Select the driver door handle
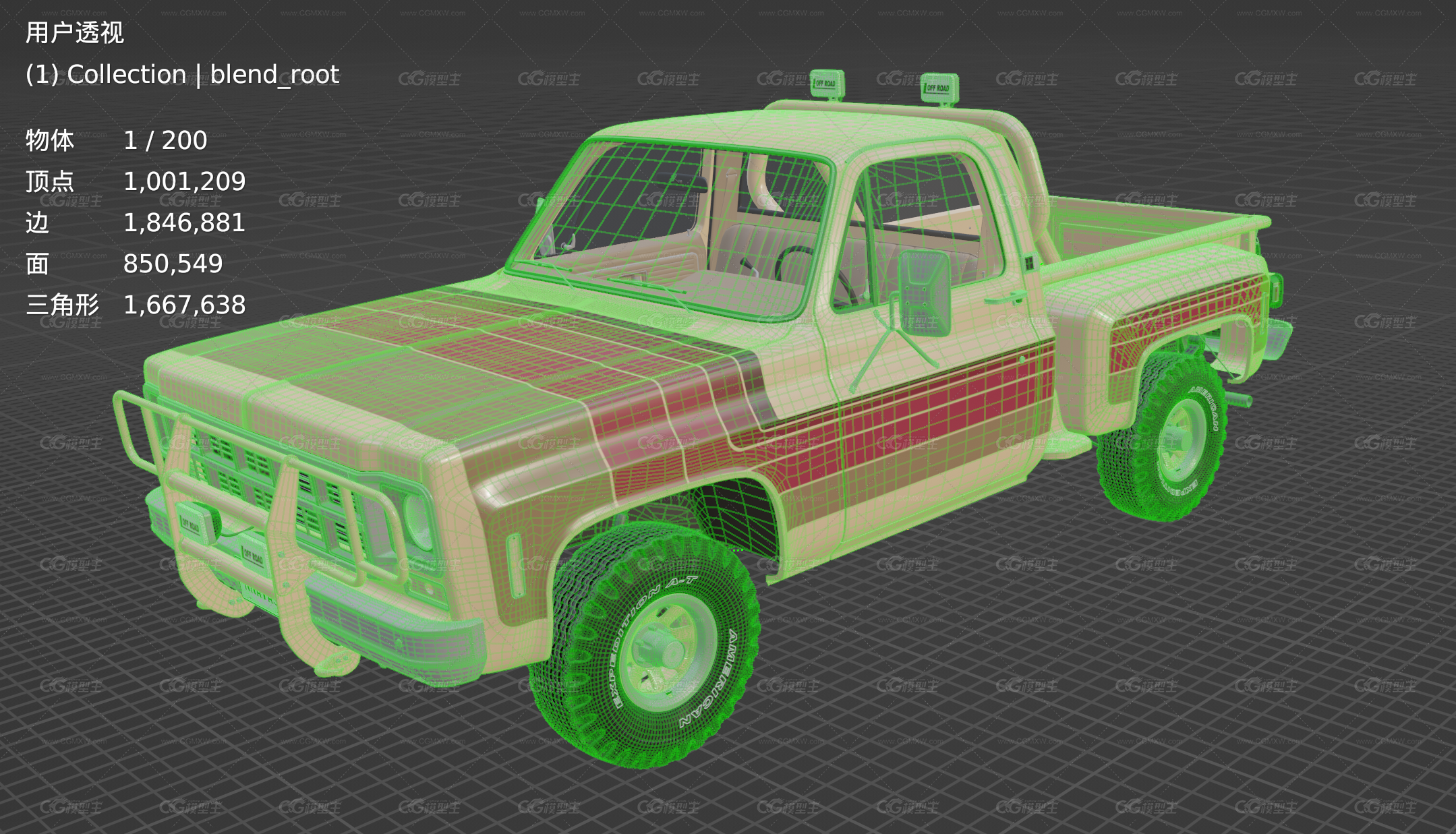Viewport: 1456px width, 834px height. (x=1005, y=298)
